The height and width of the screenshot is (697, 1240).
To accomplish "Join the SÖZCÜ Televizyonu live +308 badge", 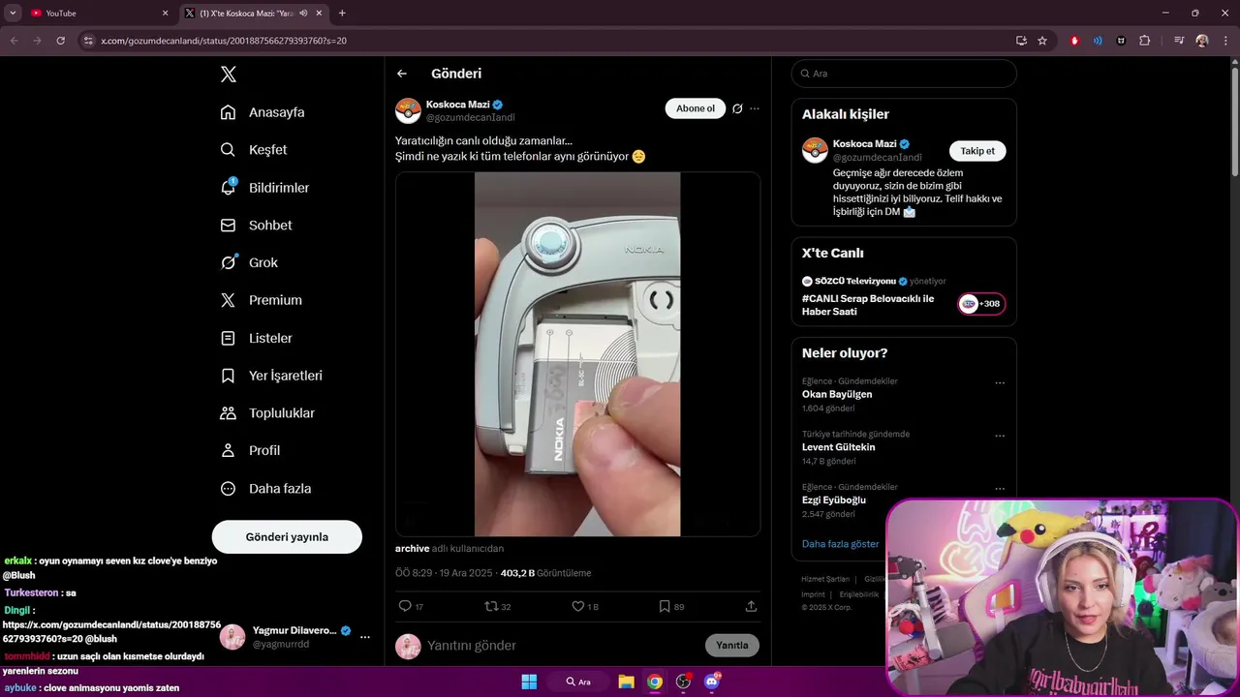I will coord(981,304).
